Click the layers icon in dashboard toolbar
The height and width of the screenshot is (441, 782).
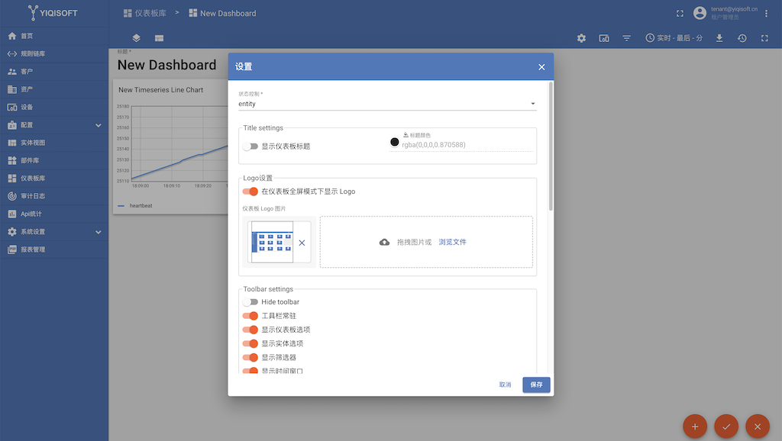pyautogui.click(x=136, y=38)
